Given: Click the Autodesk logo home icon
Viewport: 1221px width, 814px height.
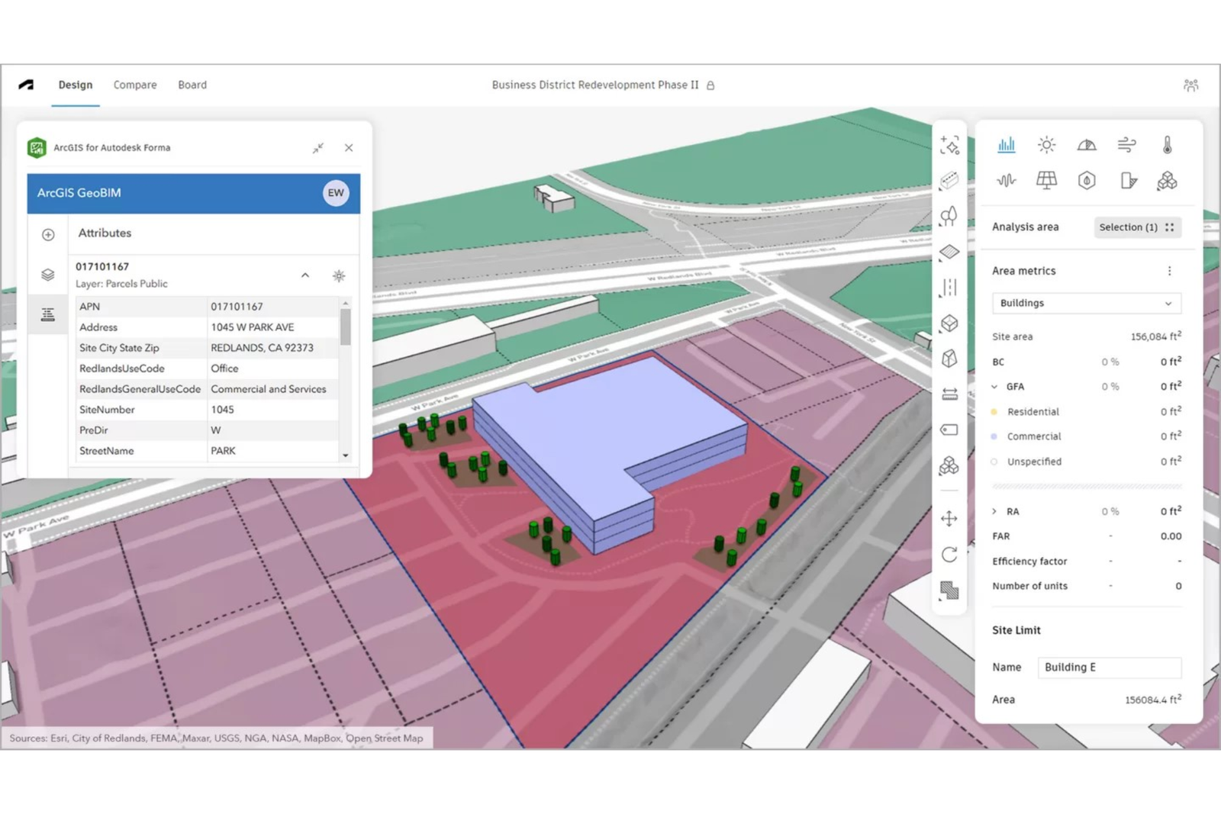Looking at the screenshot, I should coord(26,85).
